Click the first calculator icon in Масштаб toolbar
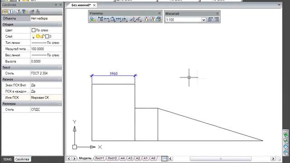Image resolution: width=290 pixels, height=163 pixels. click(210, 19)
